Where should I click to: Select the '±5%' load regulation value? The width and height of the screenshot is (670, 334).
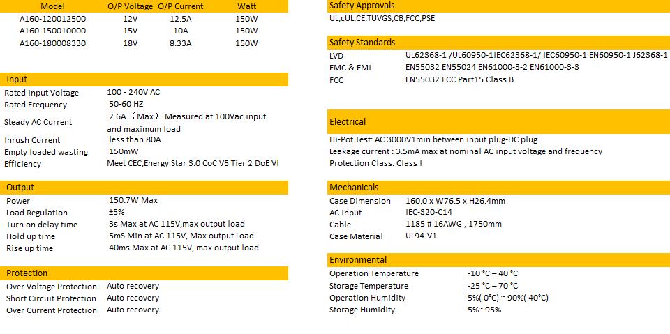pos(117,212)
